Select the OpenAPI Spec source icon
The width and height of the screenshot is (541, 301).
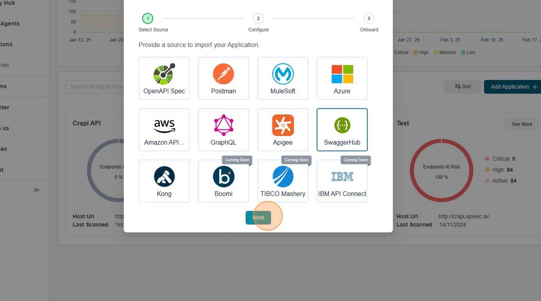[x=164, y=75]
